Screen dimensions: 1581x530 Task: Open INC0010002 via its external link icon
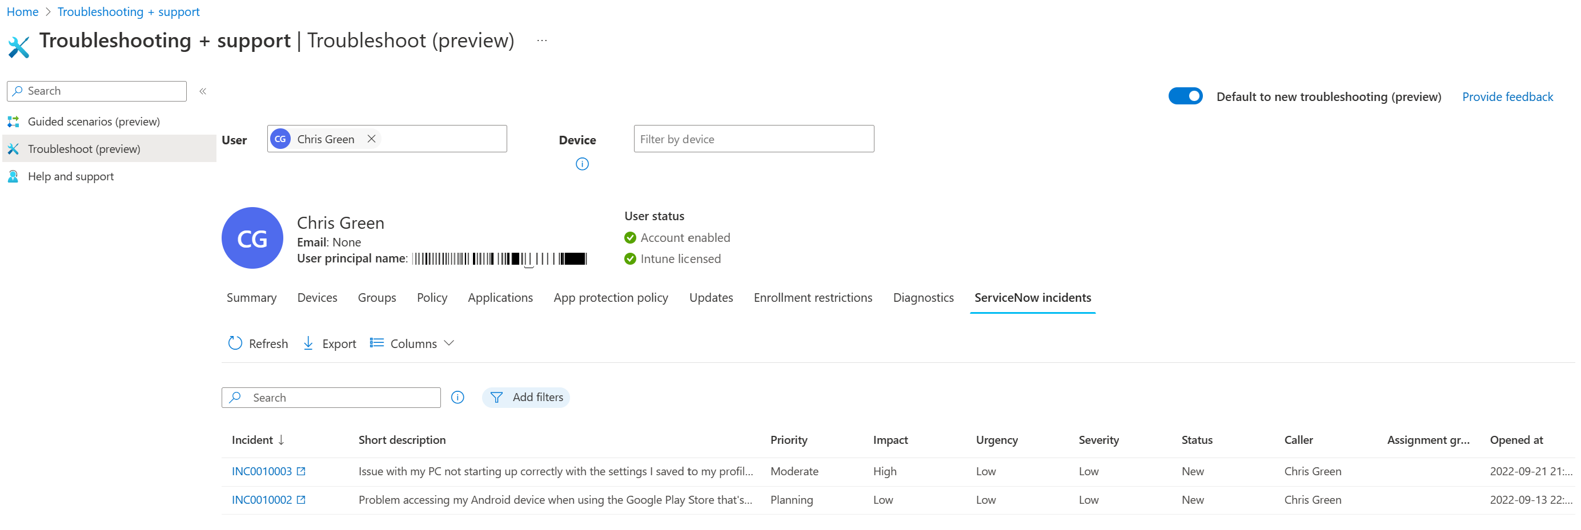point(301,499)
